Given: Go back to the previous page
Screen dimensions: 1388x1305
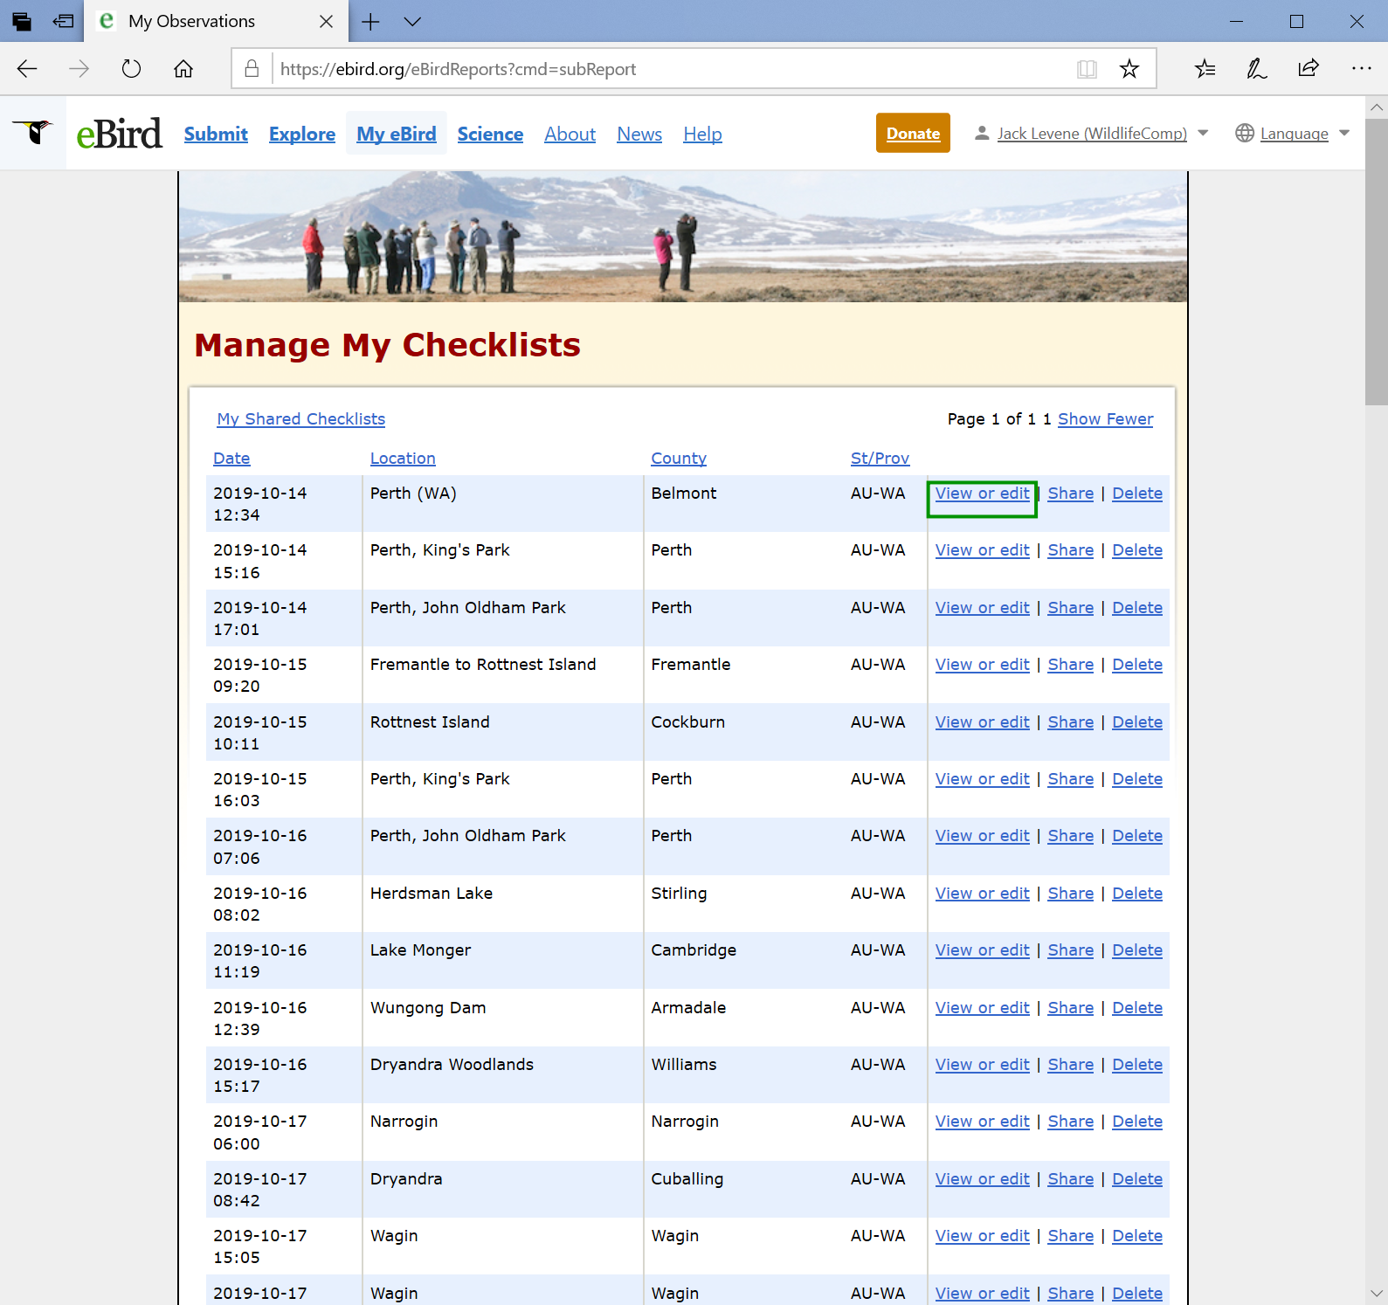Looking at the screenshot, I should [27, 69].
